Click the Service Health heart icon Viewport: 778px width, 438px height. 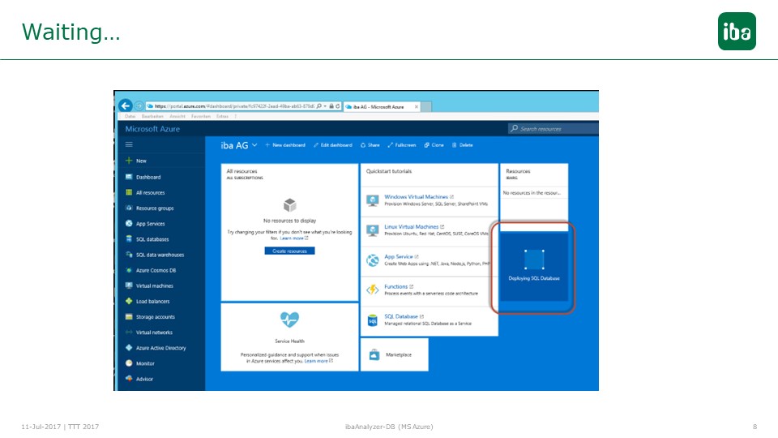[x=290, y=320]
